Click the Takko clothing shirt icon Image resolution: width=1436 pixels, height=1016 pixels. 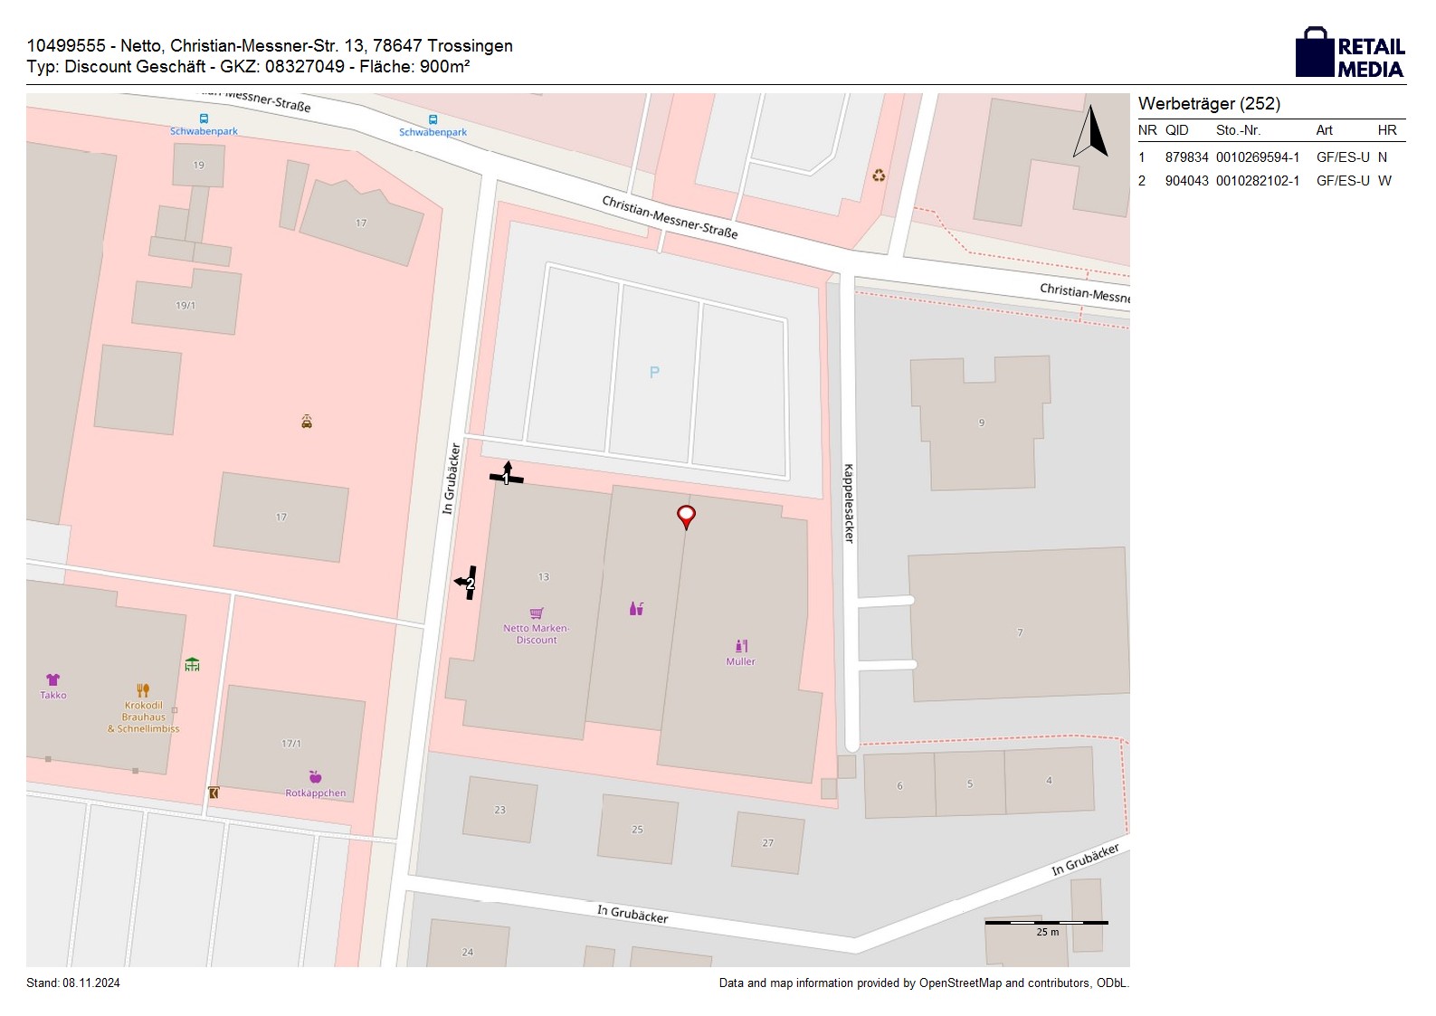(52, 679)
